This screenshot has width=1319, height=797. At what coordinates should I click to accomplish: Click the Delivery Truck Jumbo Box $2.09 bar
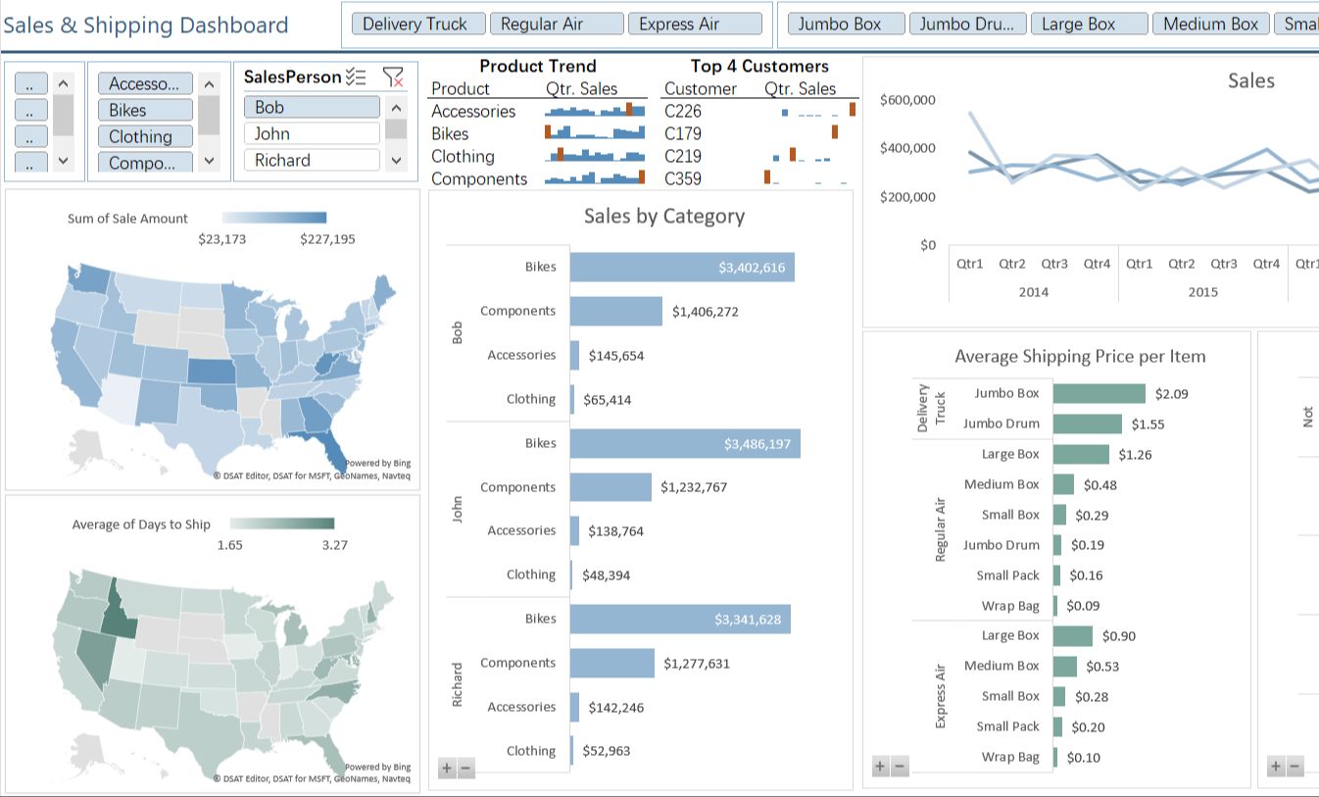pyautogui.click(x=1099, y=393)
